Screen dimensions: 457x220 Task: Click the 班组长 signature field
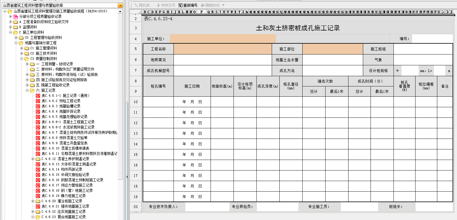pos(434,207)
